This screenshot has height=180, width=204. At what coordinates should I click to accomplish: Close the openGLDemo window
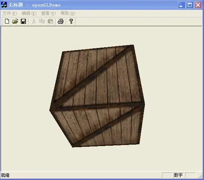click(x=198, y=5)
